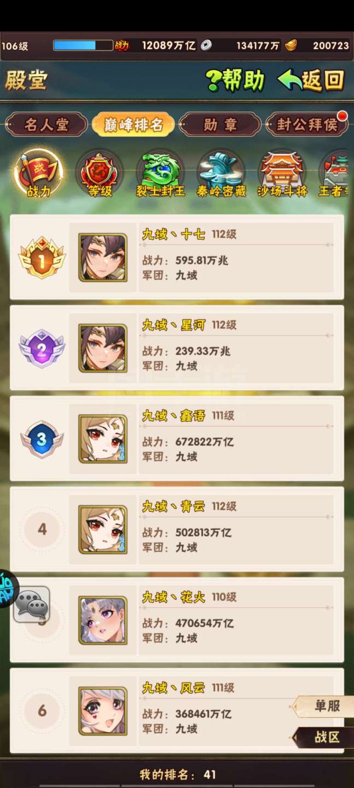The image size is (354, 788).
Task: Switch to the 单服 ranking toggle
Action: click(324, 706)
